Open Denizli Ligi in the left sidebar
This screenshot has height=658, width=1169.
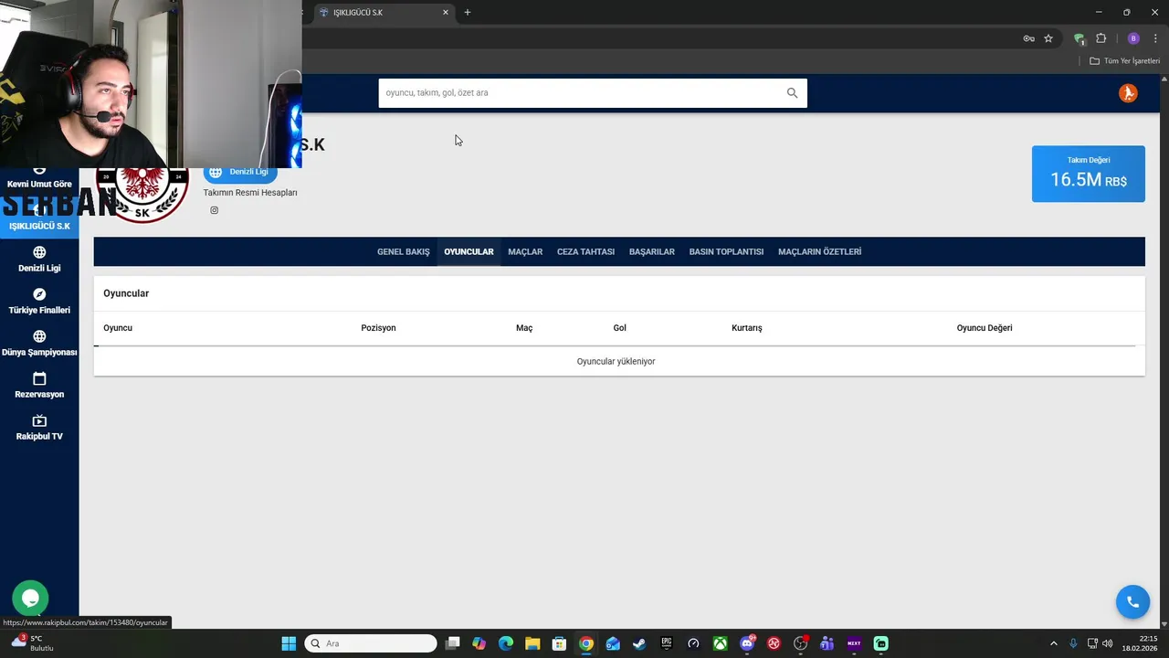pyautogui.click(x=39, y=260)
